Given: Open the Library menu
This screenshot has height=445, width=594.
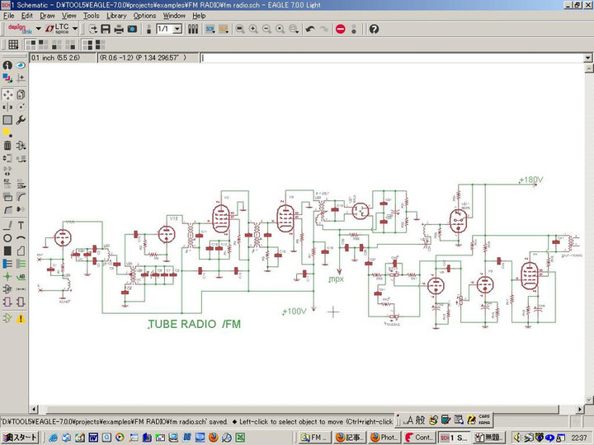Looking at the screenshot, I should pyautogui.click(x=116, y=16).
